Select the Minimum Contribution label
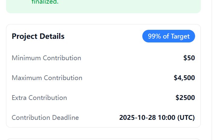 (x=46, y=58)
